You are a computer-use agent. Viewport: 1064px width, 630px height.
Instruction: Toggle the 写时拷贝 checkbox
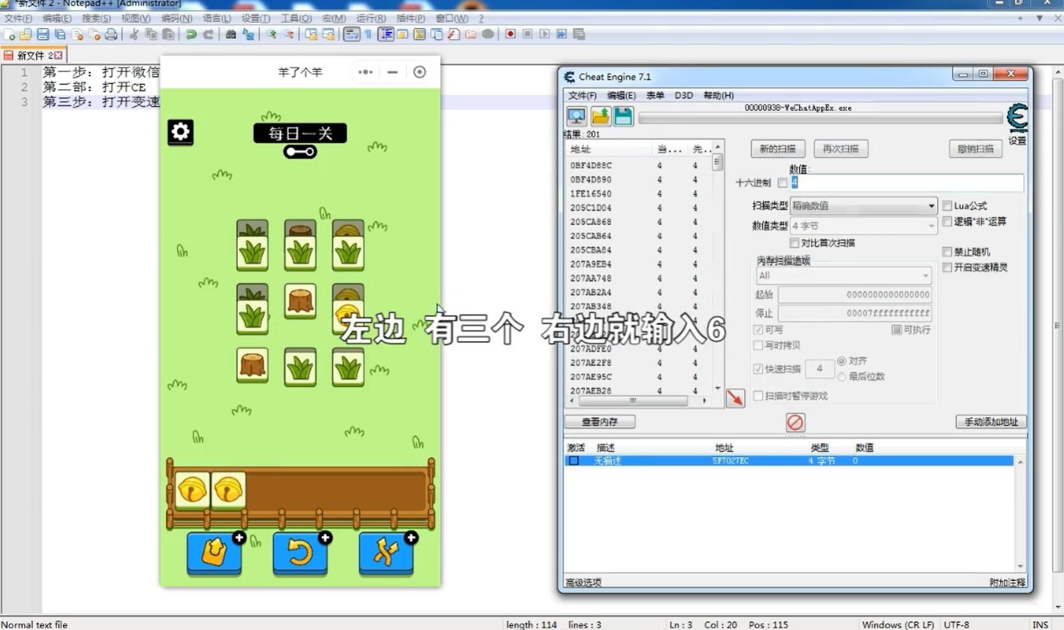758,345
